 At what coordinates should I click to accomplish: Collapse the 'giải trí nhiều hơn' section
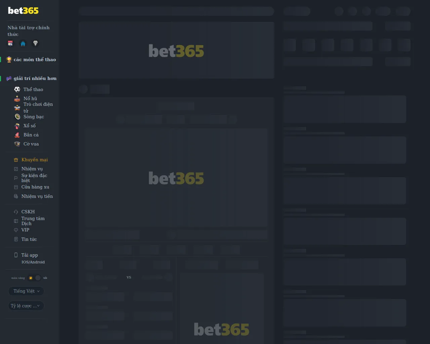pos(35,78)
